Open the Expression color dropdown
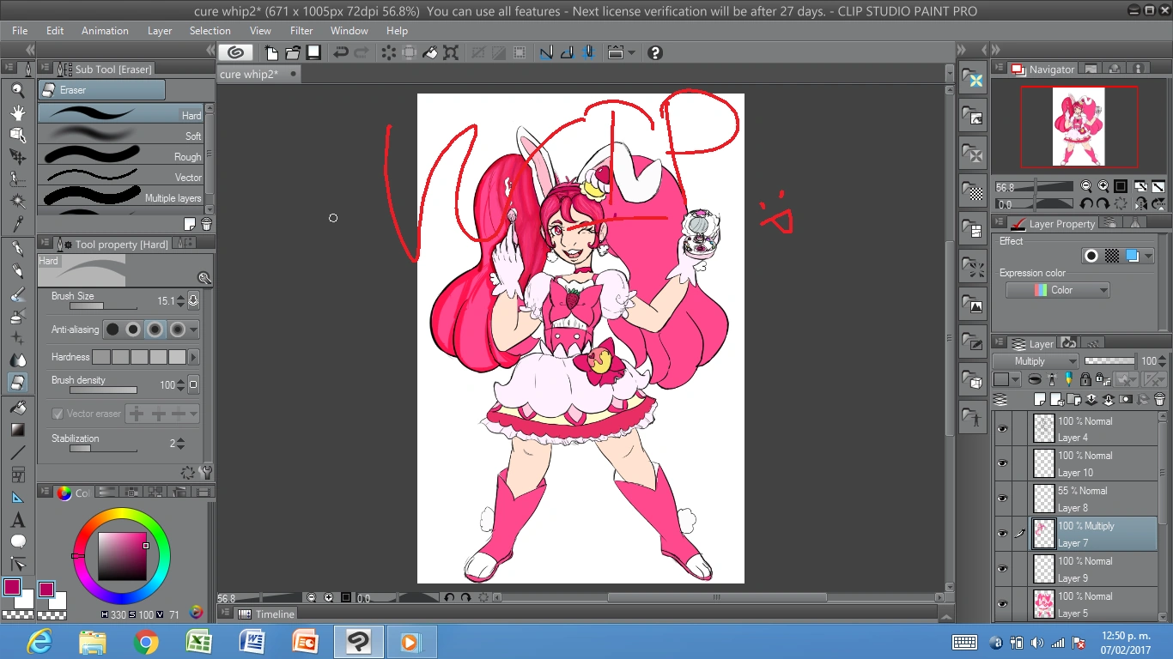The height and width of the screenshot is (659, 1173). (1058, 290)
